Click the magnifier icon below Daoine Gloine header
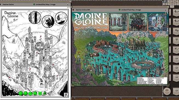Viewport: 179px width, 100px height. 70,8
